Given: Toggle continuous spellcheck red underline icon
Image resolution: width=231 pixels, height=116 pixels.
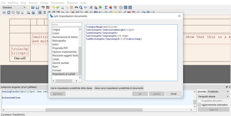Looking at the screenshot, I should point(48,7).
